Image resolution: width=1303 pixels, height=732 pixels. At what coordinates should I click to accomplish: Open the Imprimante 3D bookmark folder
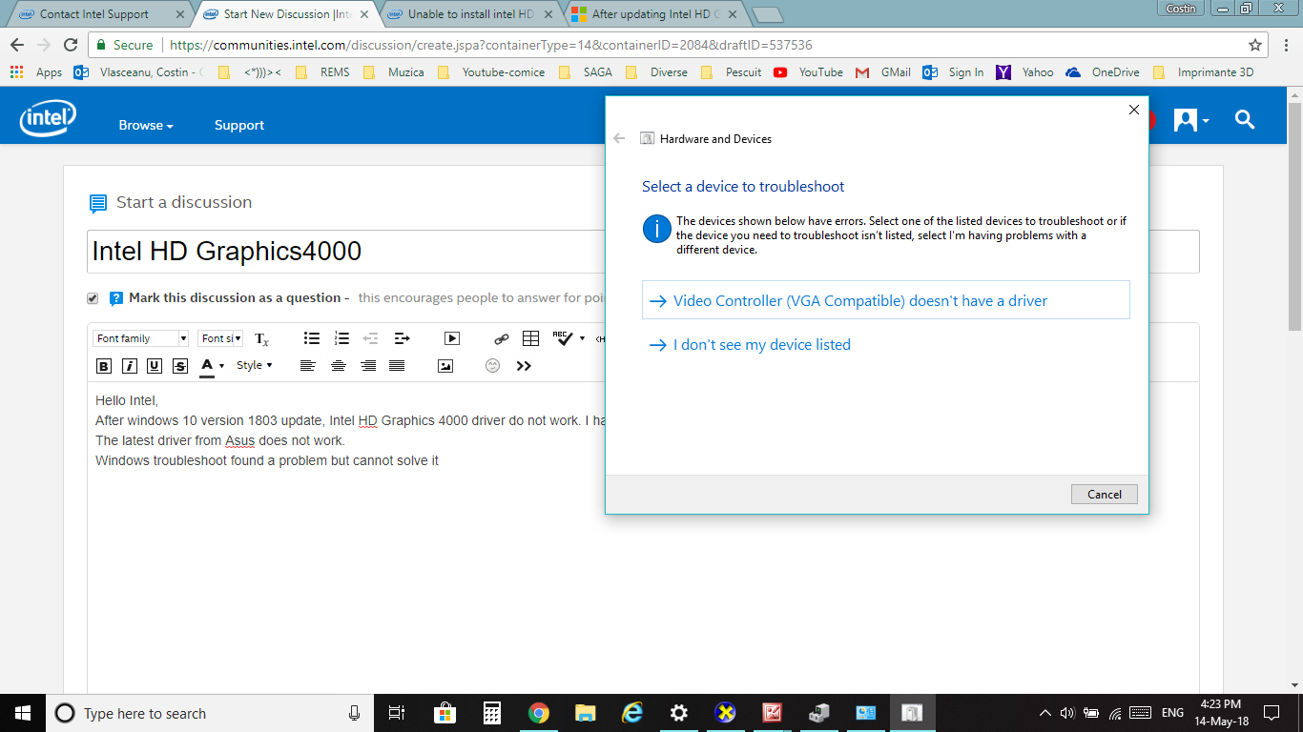[x=1204, y=72]
